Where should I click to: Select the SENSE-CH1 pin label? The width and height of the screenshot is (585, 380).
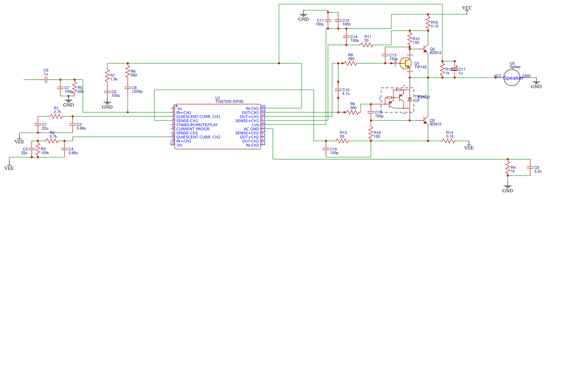pyautogui.click(x=187, y=121)
